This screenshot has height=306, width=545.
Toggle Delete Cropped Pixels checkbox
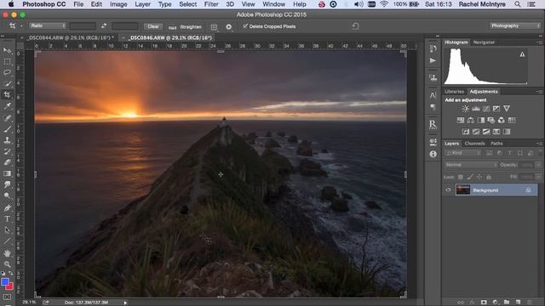pyautogui.click(x=245, y=26)
